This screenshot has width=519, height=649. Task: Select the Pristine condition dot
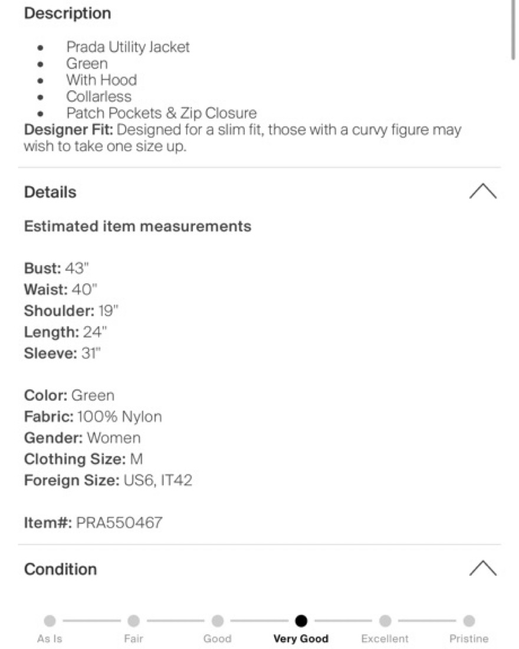469,621
